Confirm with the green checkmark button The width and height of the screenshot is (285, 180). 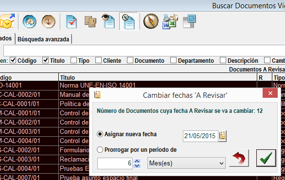(x=266, y=158)
